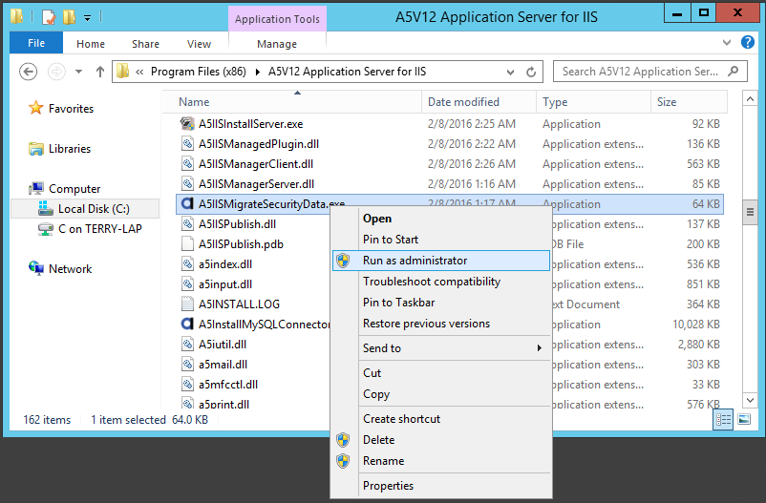Screen dimensions: 766x503
Task: Sort by the Type column header
Action: click(593, 101)
